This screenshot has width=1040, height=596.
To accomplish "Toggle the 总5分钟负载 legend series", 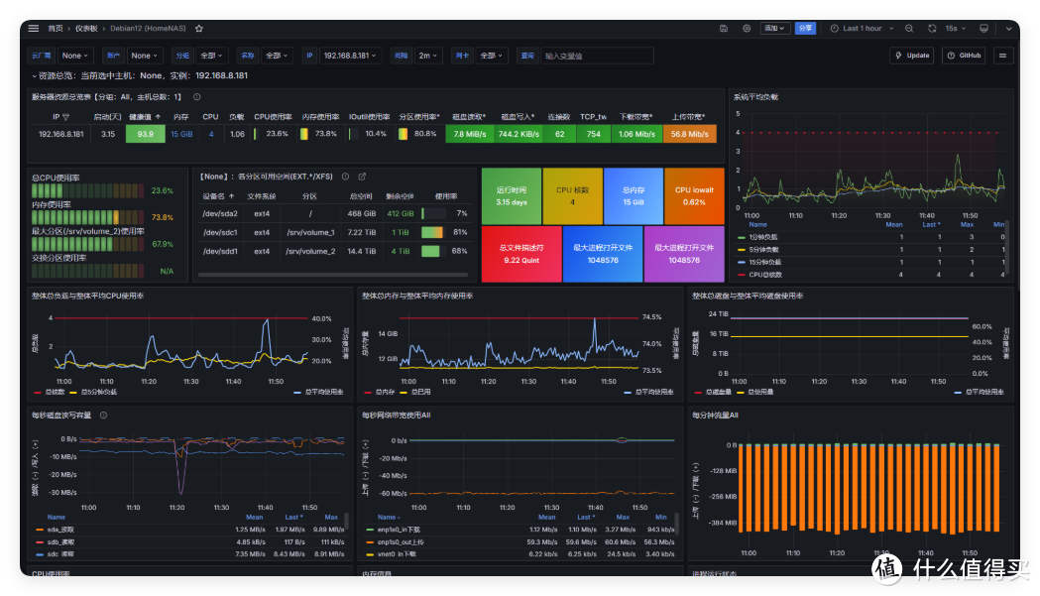I will pyautogui.click(x=99, y=393).
